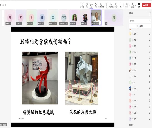
Task: Open the View layout options
Action: (107, 5)
